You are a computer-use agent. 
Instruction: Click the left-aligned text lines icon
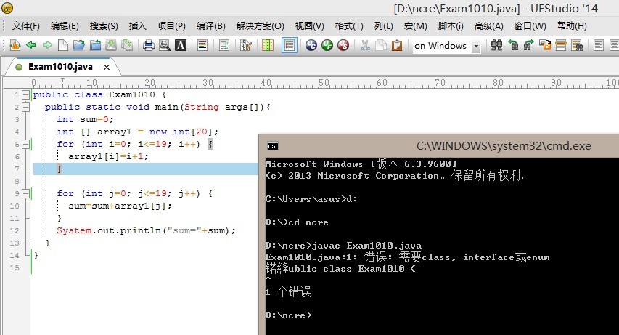(599, 45)
